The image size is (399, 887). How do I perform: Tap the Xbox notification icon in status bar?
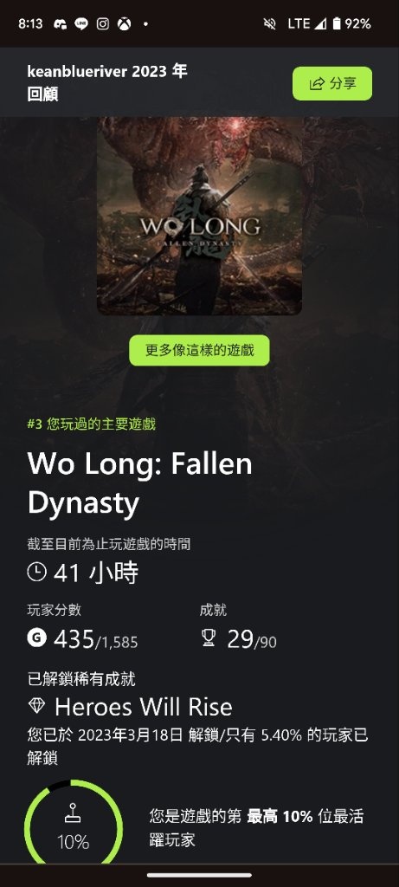(x=124, y=23)
